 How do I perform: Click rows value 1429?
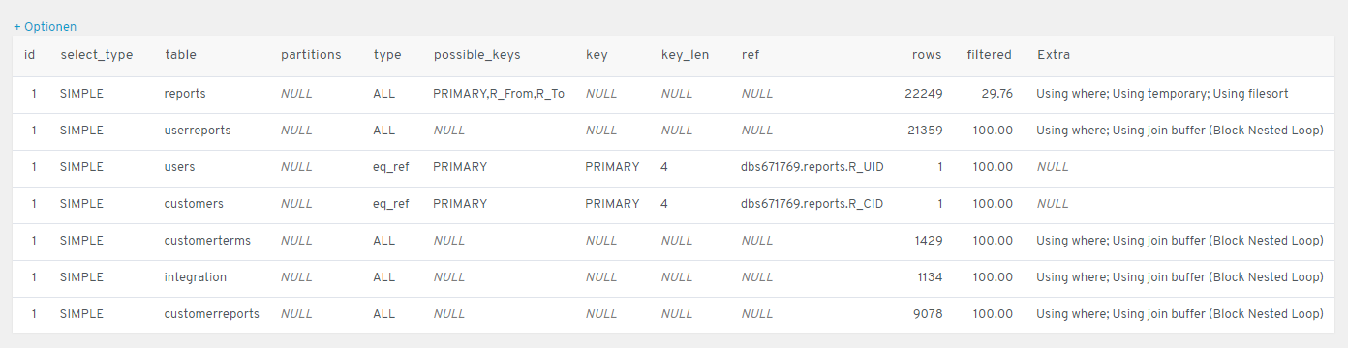click(930, 241)
